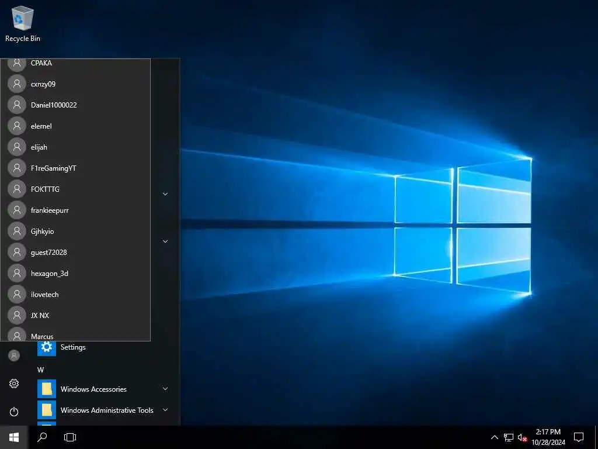Click the Power icon in Start rail

coord(14,412)
